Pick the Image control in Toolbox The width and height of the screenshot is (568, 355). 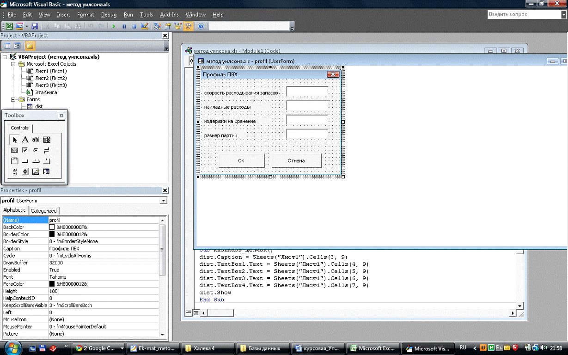[x=36, y=172]
